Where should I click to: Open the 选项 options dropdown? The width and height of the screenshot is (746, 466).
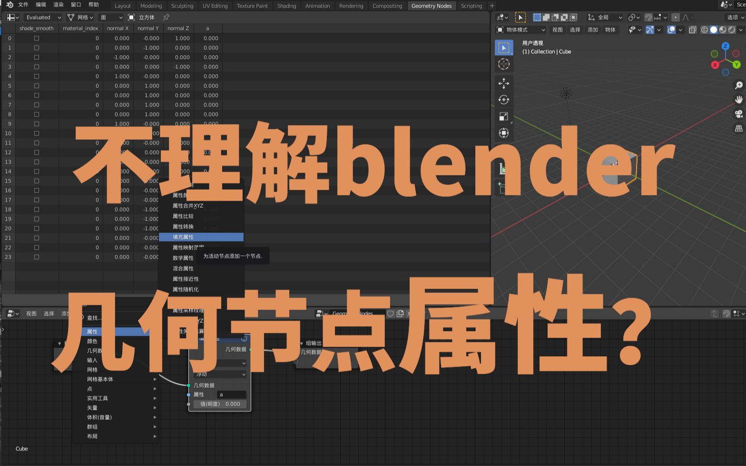[x=735, y=17]
